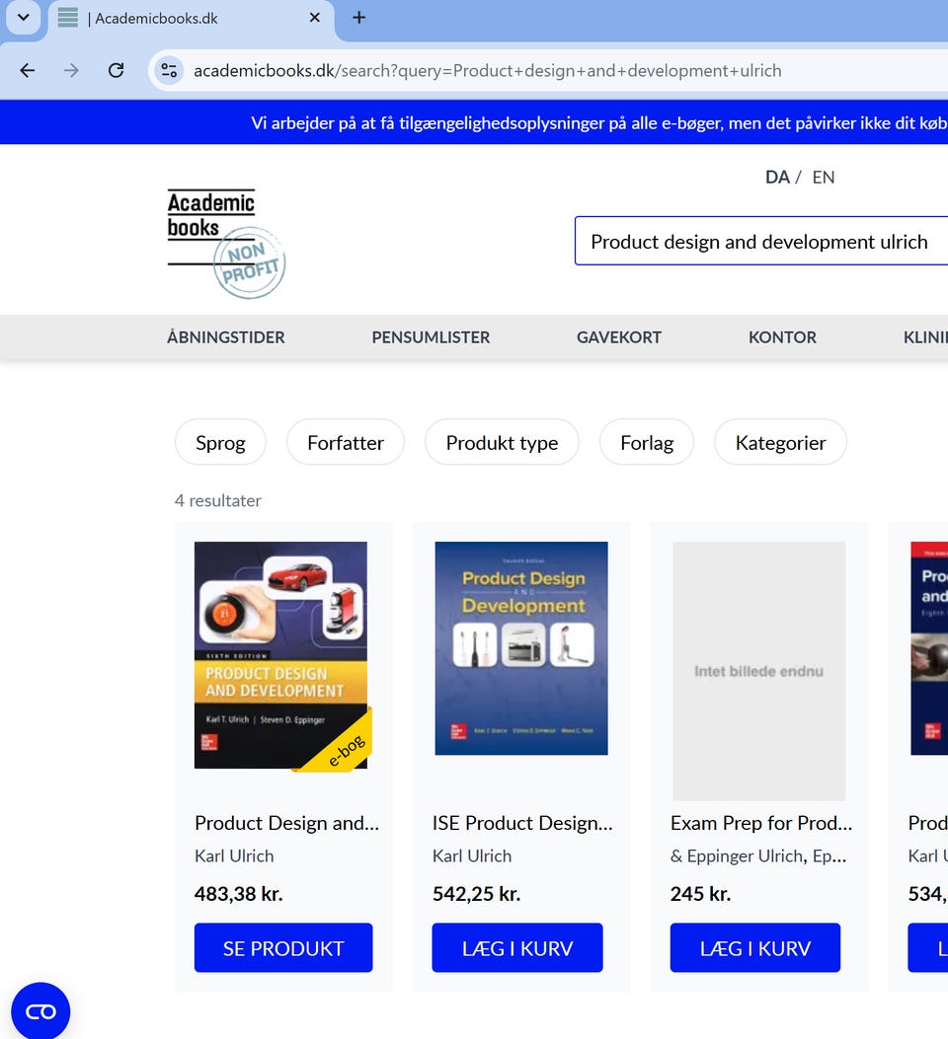Open the 'Intet billede endnu' placeholder thumbnail
This screenshot has height=1039, width=948.
click(x=759, y=671)
